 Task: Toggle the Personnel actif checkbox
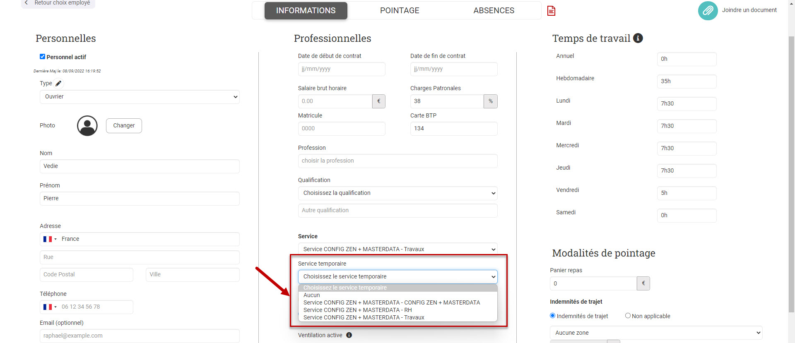pyautogui.click(x=42, y=57)
